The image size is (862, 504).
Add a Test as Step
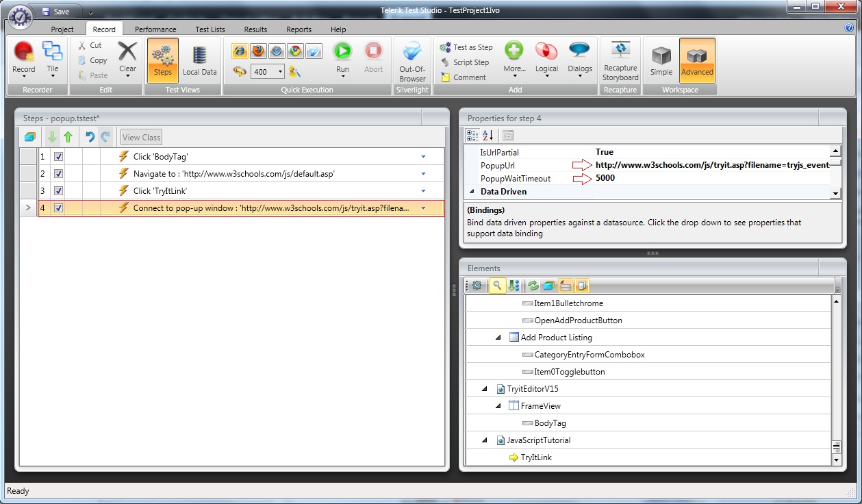(x=466, y=47)
